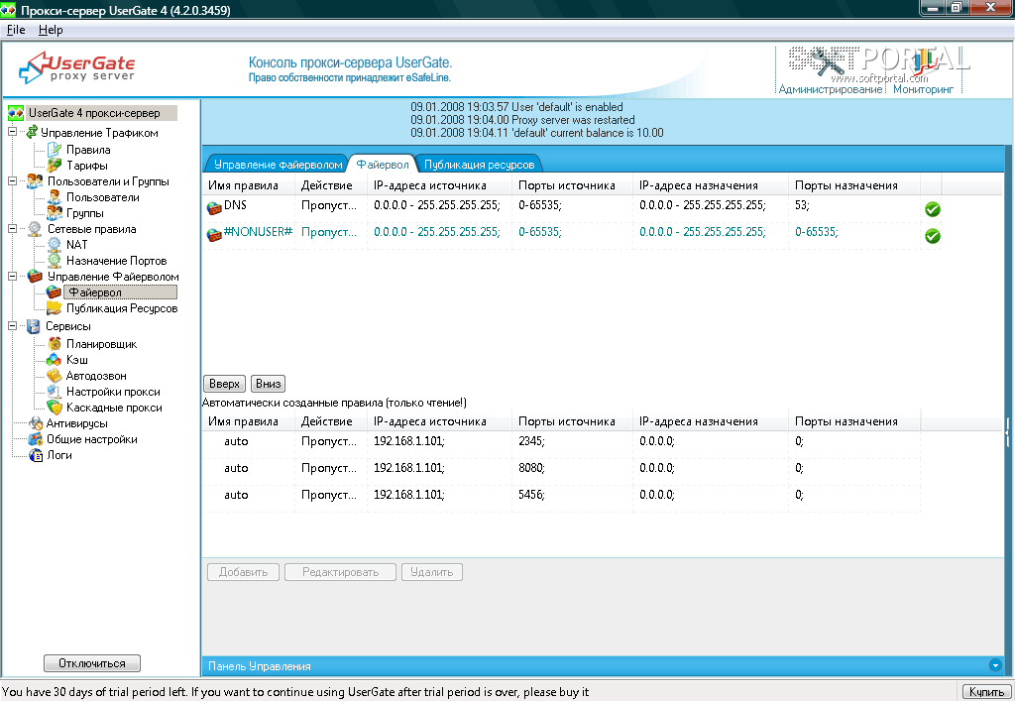Select auto rule with port 8080

tap(561, 468)
